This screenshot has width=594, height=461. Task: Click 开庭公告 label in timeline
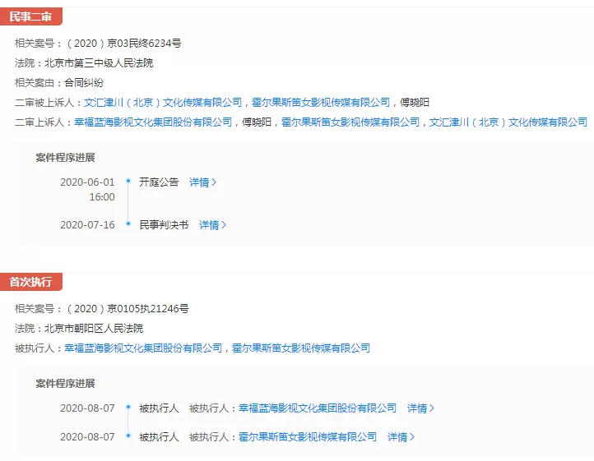pyautogui.click(x=159, y=182)
